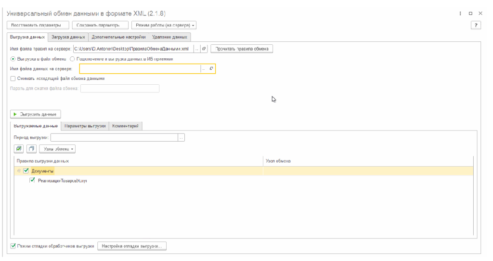Collapse the Документы tree group

click(19, 170)
